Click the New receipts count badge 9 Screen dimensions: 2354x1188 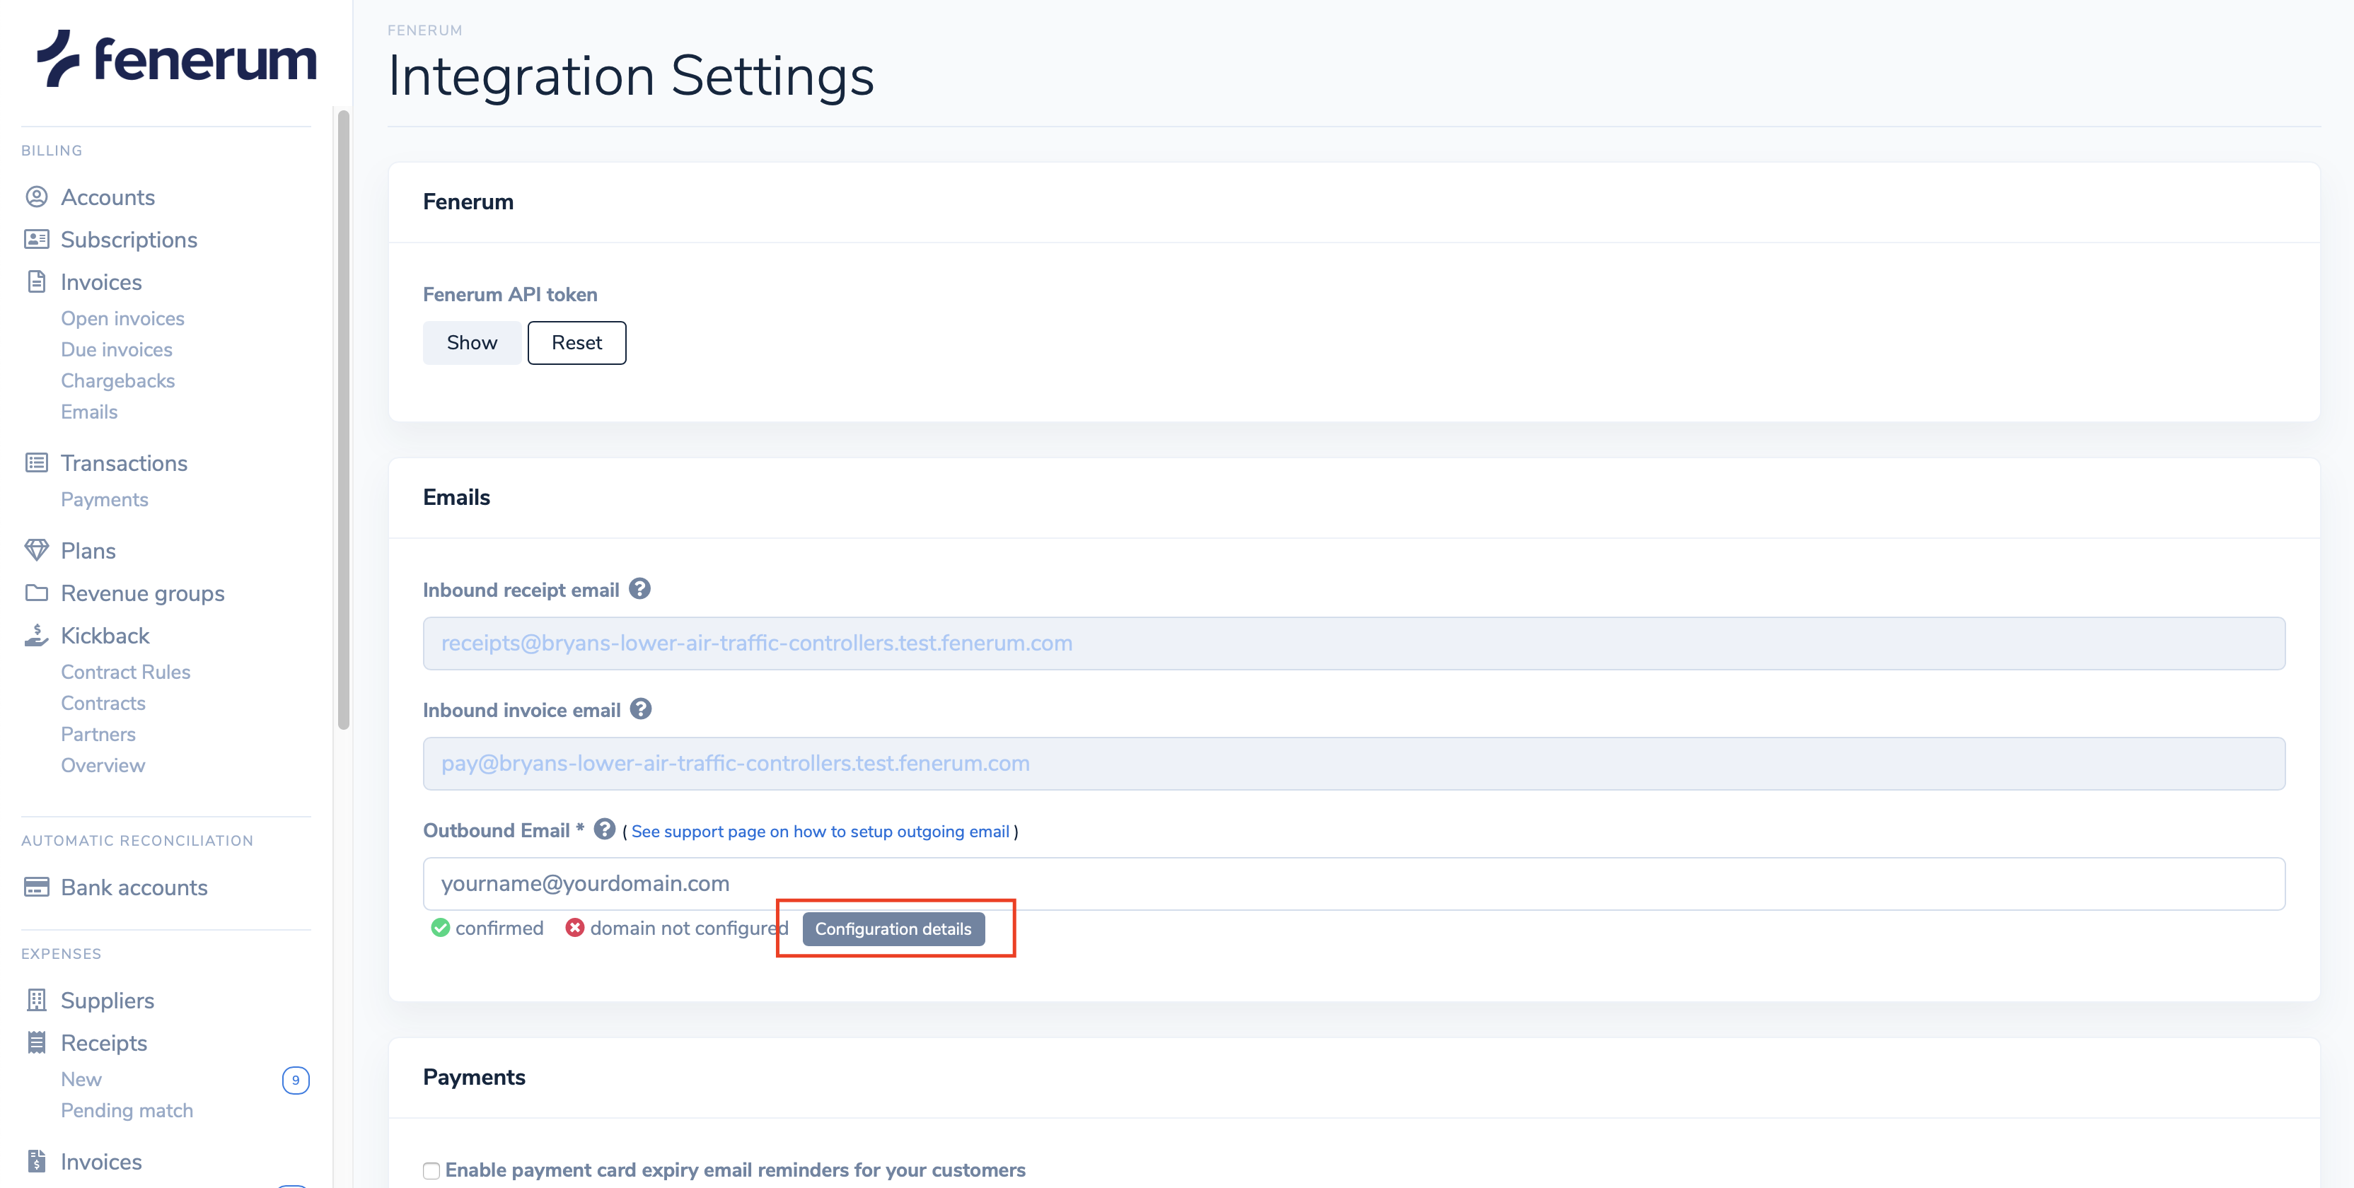click(295, 1081)
